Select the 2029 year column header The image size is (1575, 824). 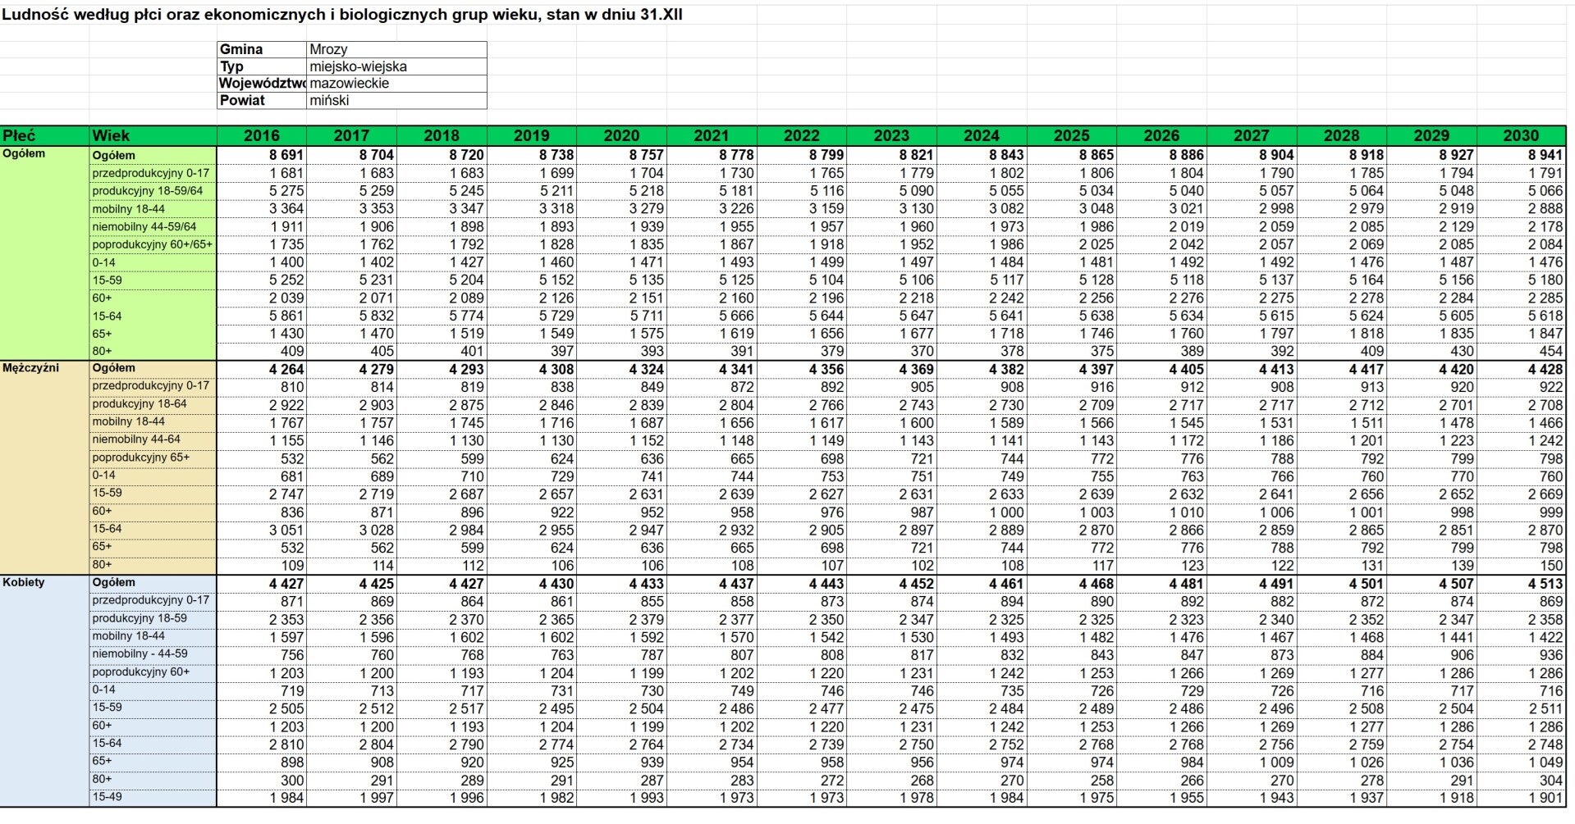(1431, 135)
